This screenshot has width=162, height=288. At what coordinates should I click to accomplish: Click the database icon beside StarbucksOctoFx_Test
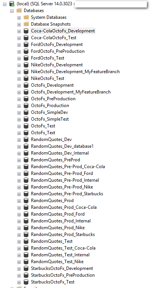(26, 282)
